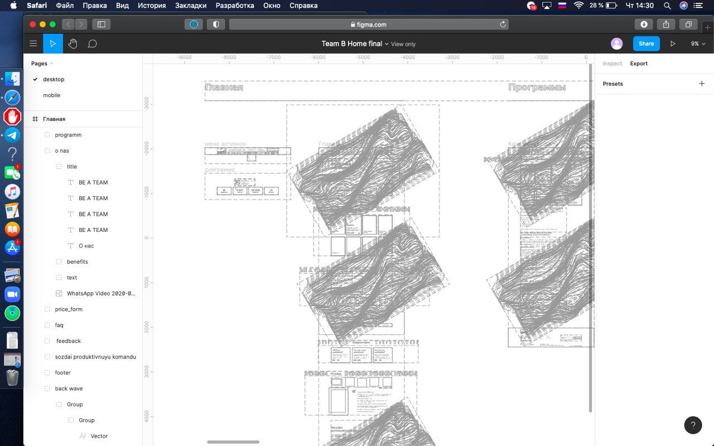Open the Разработка menu

[x=235, y=6]
